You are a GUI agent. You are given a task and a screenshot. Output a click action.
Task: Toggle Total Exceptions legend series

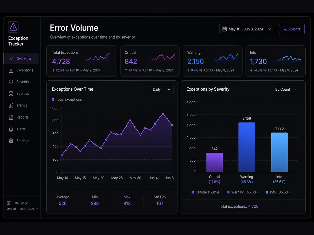coord(67,99)
